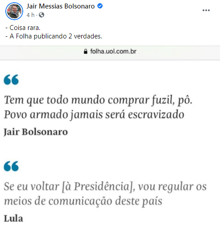
Task: Click the folha.uol.com.br address text
Action: pyautogui.click(x=113, y=51)
